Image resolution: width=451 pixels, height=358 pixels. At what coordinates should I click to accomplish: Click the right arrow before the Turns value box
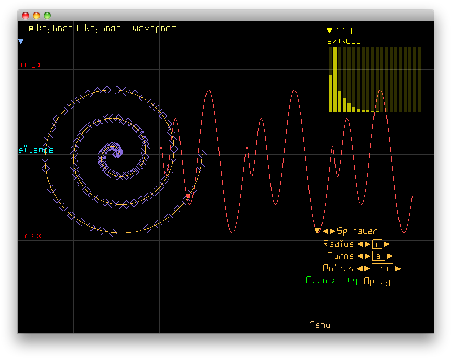coord(367,256)
